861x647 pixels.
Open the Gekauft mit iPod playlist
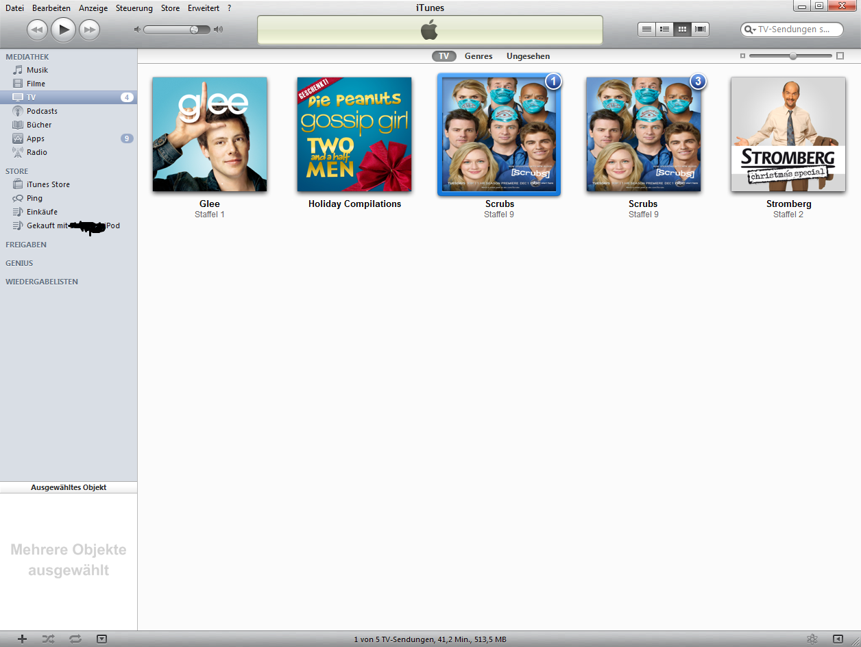[69, 225]
